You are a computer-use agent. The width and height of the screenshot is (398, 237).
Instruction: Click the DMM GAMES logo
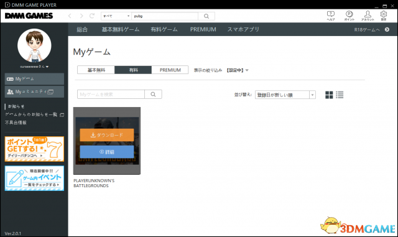[x=29, y=16]
